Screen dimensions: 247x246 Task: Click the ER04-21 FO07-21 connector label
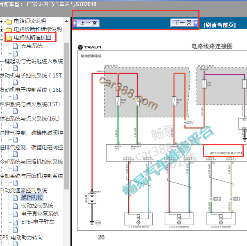[217, 199]
